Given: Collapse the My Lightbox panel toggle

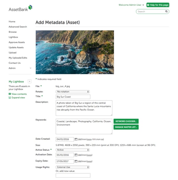Looking at the screenshot, I should click(x=29, y=81).
